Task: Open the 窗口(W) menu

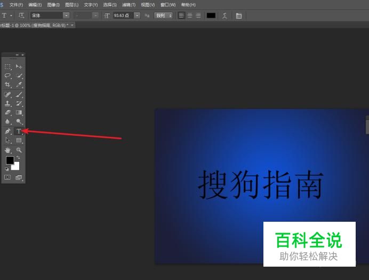Action: coord(168,5)
